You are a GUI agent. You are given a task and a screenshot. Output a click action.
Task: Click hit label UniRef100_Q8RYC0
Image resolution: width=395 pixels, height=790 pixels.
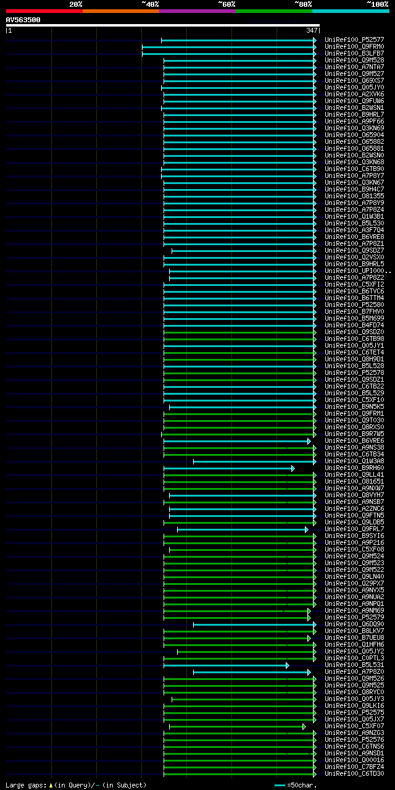pyautogui.click(x=355, y=692)
